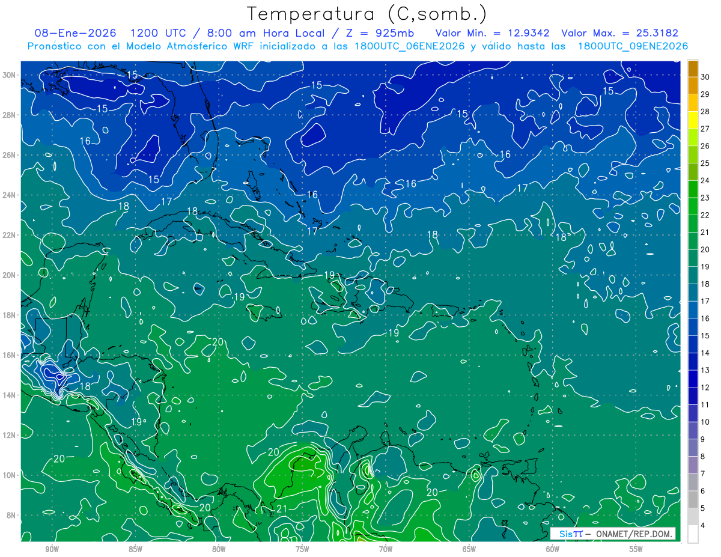This screenshot has width=721, height=557.
Task: Click the '60W' longitude axis label
Action: [553, 549]
